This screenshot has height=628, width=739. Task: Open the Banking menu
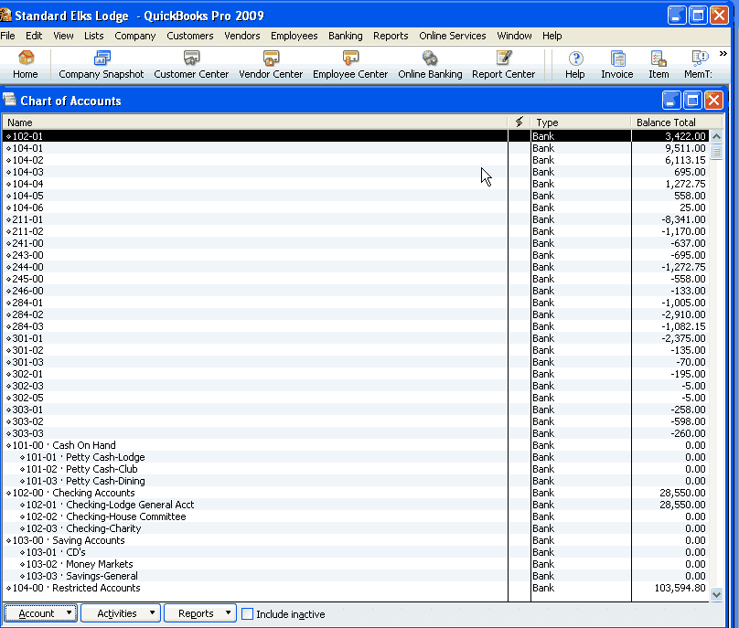pos(346,36)
